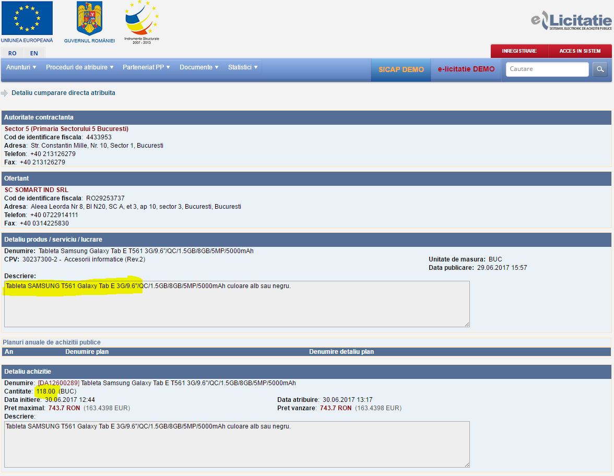The image size is (614, 476).
Task: Click the Planuri anuale de achizitii publice title
Action: [51, 342]
